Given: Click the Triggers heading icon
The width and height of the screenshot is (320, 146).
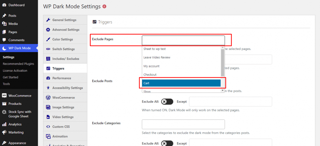Looking at the screenshot, I should pyautogui.click(x=94, y=22).
